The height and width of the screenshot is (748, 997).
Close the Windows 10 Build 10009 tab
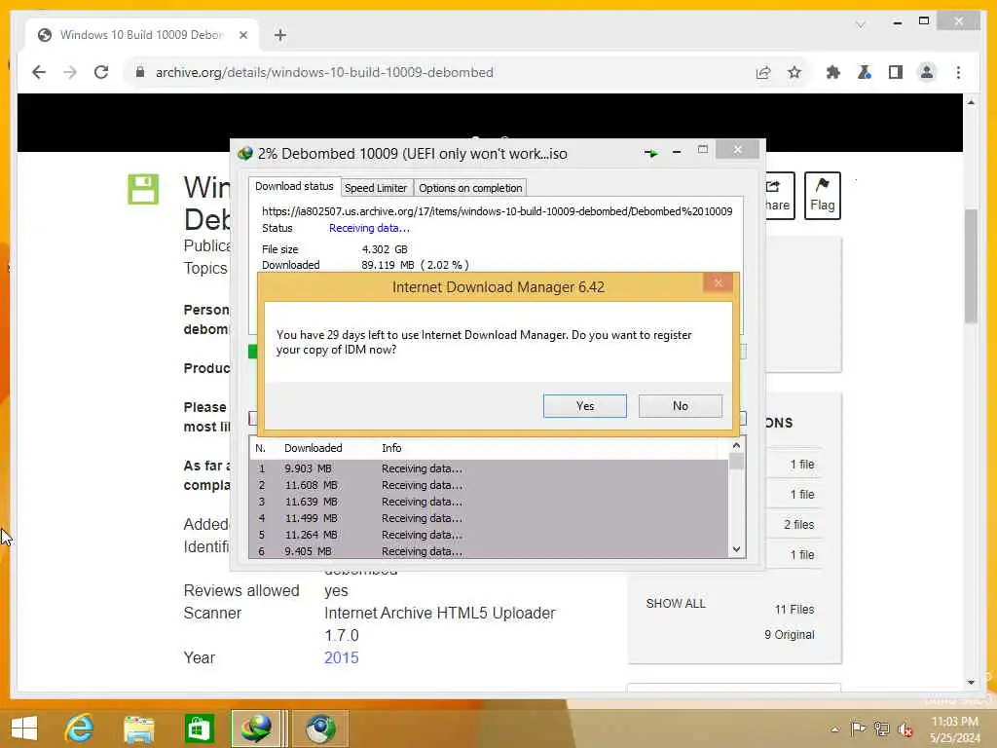(x=242, y=35)
